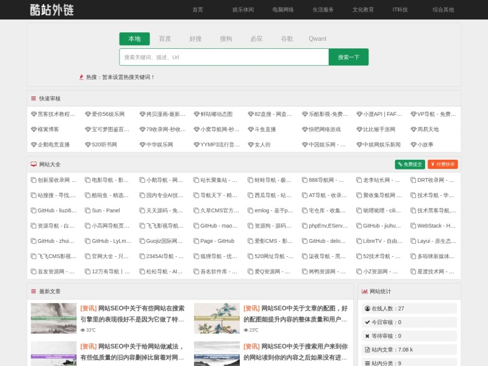Click diamond icon beside 企鹅电竞直播

tap(34, 145)
